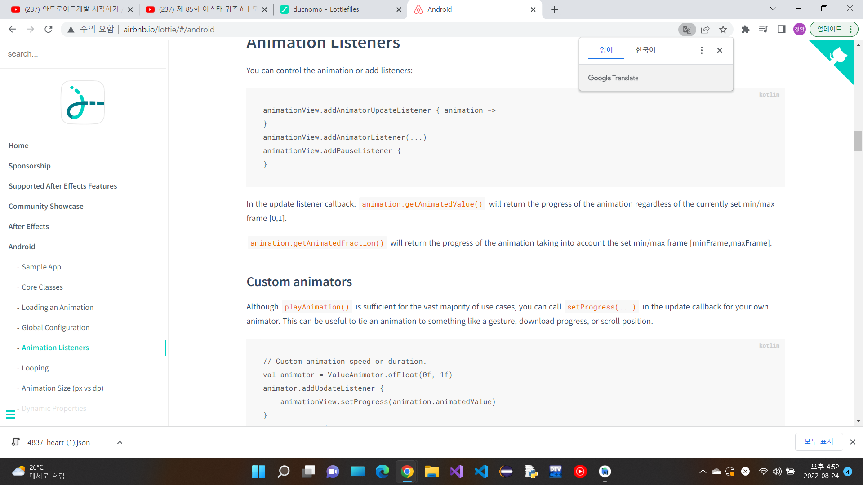Open the side panel icon
The height and width of the screenshot is (485, 863).
781,30
